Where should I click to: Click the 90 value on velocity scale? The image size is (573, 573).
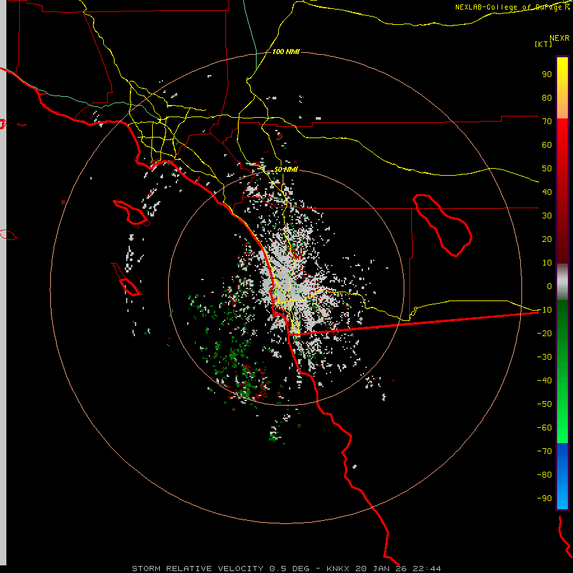pyautogui.click(x=547, y=74)
